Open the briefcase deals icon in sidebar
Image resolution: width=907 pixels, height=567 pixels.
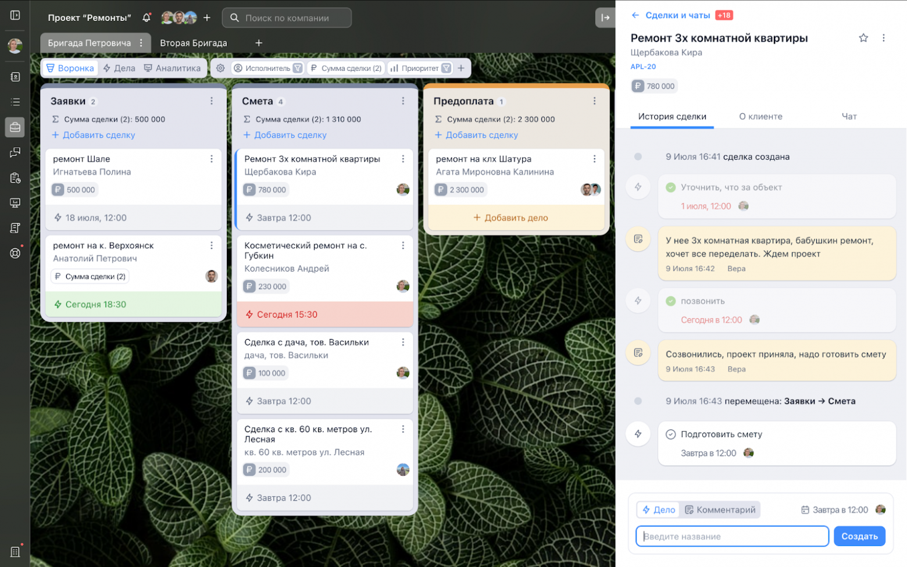click(15, 127)
